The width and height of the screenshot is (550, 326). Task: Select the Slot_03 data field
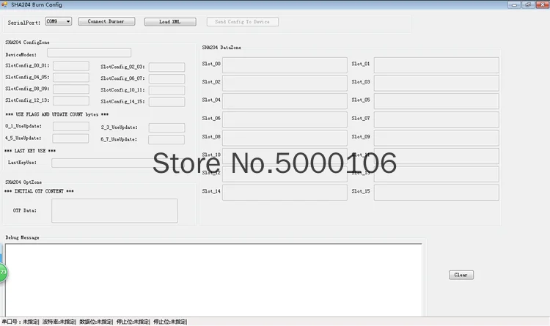[436, 83]
